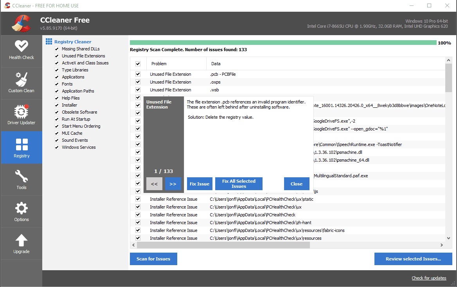Toggle the select-all checkbox in header

(x=138, y=64)
